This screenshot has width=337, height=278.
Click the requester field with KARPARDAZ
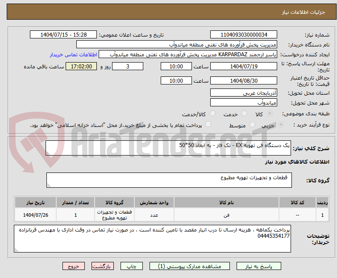188,55
